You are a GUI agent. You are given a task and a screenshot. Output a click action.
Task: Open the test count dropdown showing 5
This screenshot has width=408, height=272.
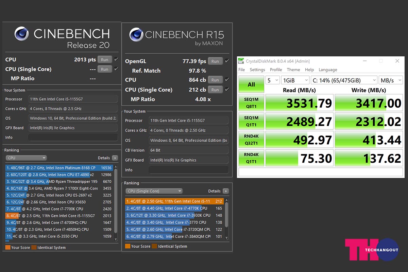(273, 80)
